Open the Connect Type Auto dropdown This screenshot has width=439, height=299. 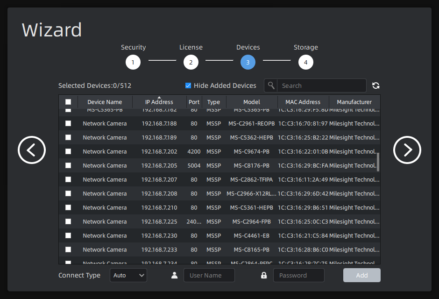128,275
